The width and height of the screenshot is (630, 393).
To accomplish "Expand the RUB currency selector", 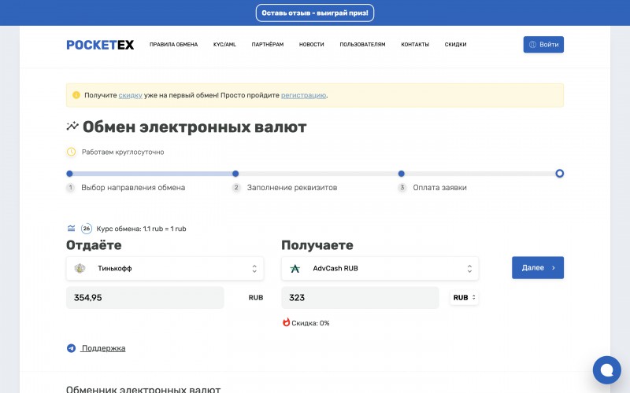I will click(x=465, y=298).
